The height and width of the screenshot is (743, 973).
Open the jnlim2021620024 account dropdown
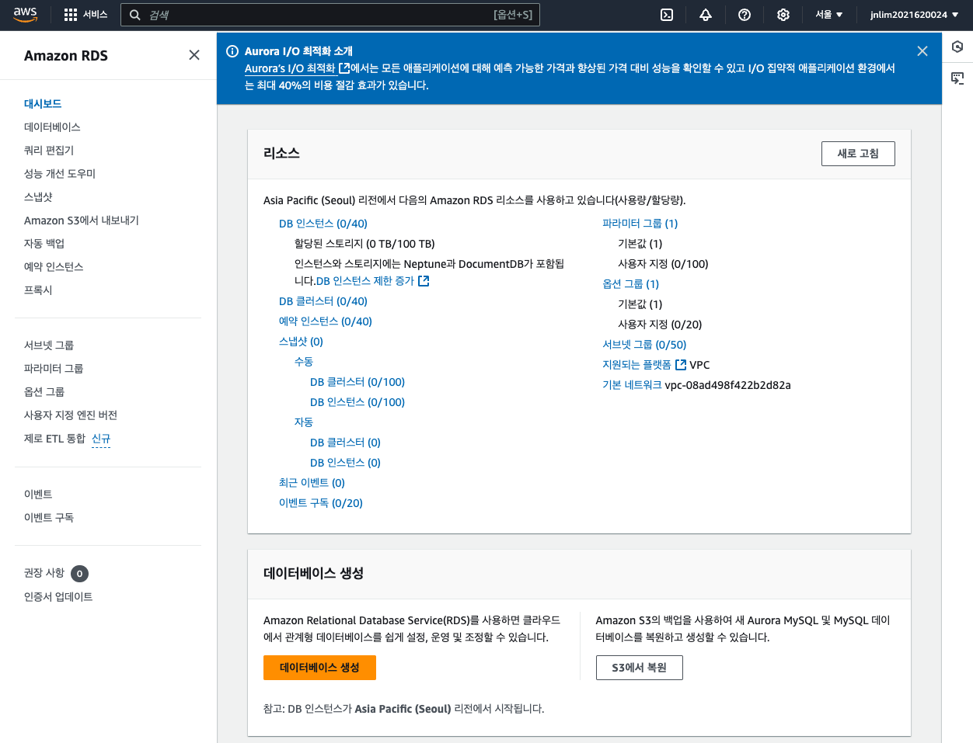pos(915,15)
